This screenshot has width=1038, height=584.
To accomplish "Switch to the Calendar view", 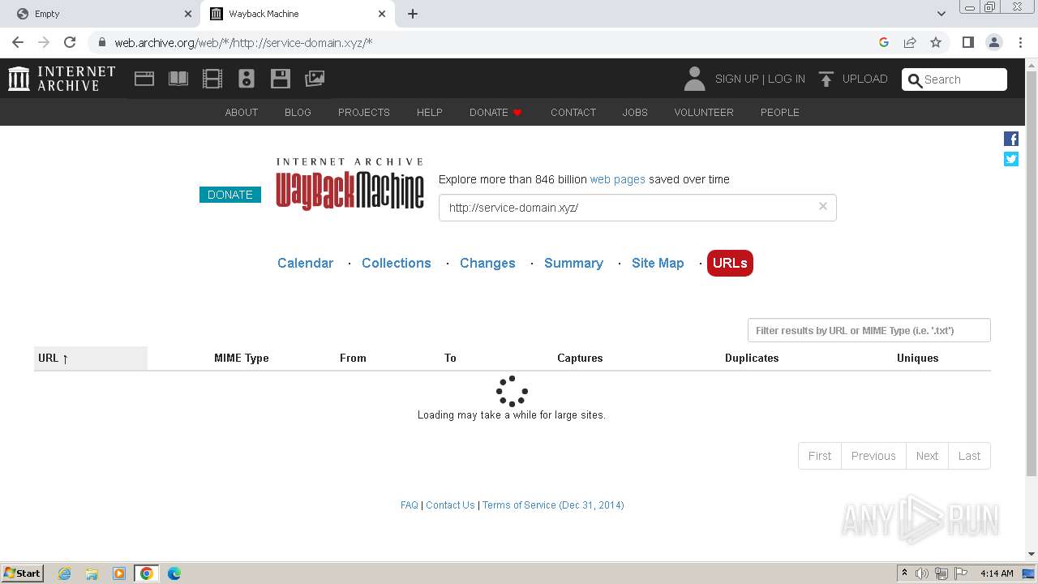I will (x=305, y=263).
